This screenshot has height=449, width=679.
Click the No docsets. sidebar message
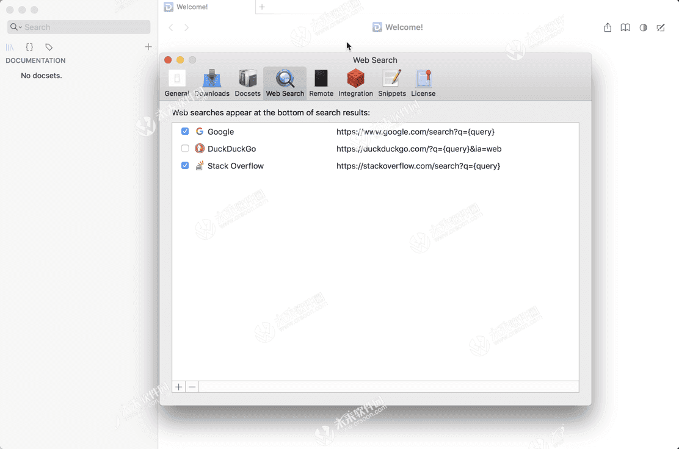[42, 76]
